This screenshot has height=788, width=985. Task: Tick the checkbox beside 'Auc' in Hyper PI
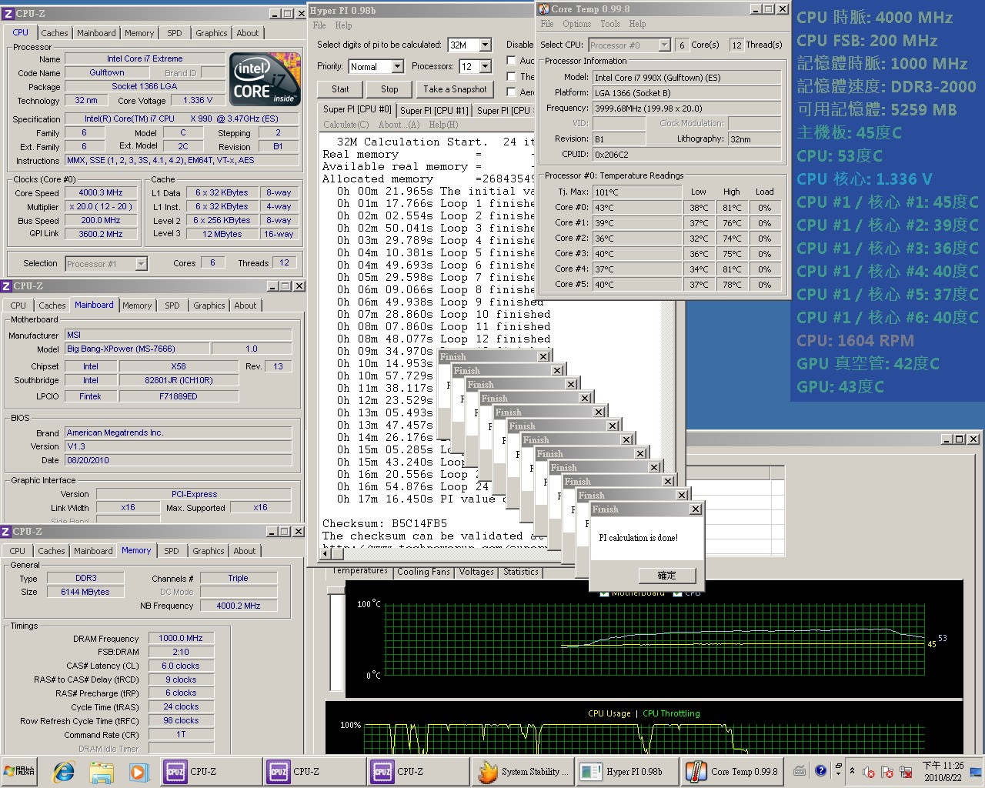pos(511,60)
